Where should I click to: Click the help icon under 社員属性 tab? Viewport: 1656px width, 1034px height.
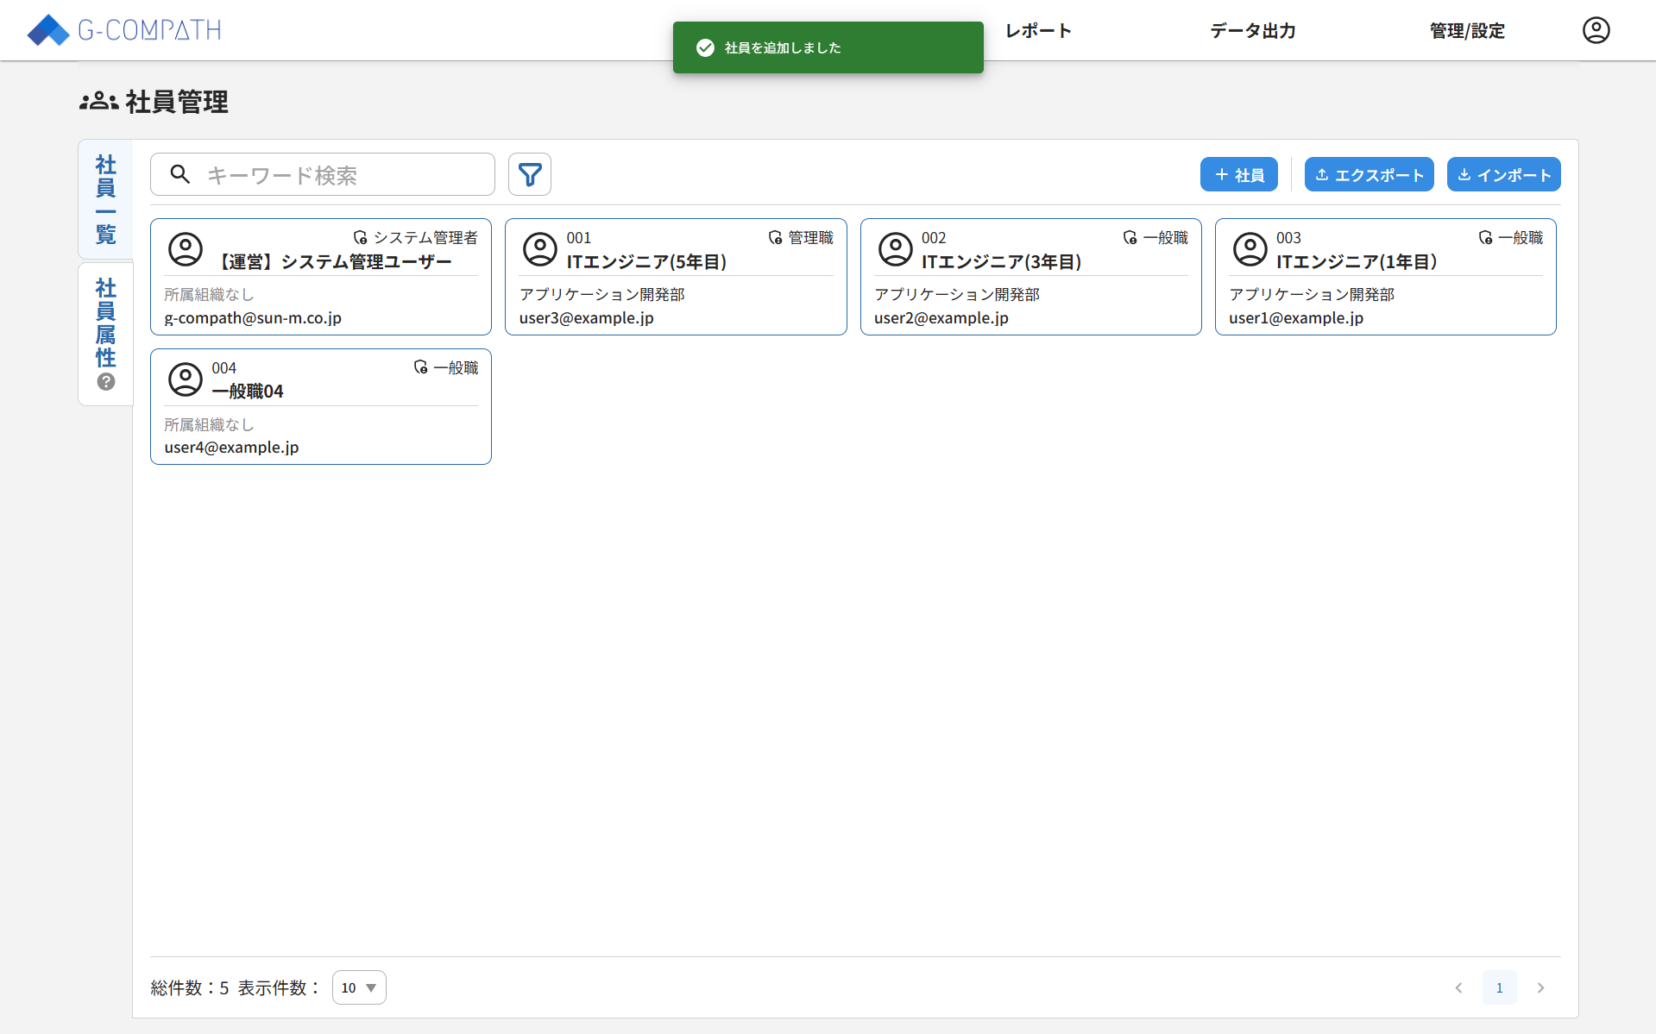coord(105,381)
